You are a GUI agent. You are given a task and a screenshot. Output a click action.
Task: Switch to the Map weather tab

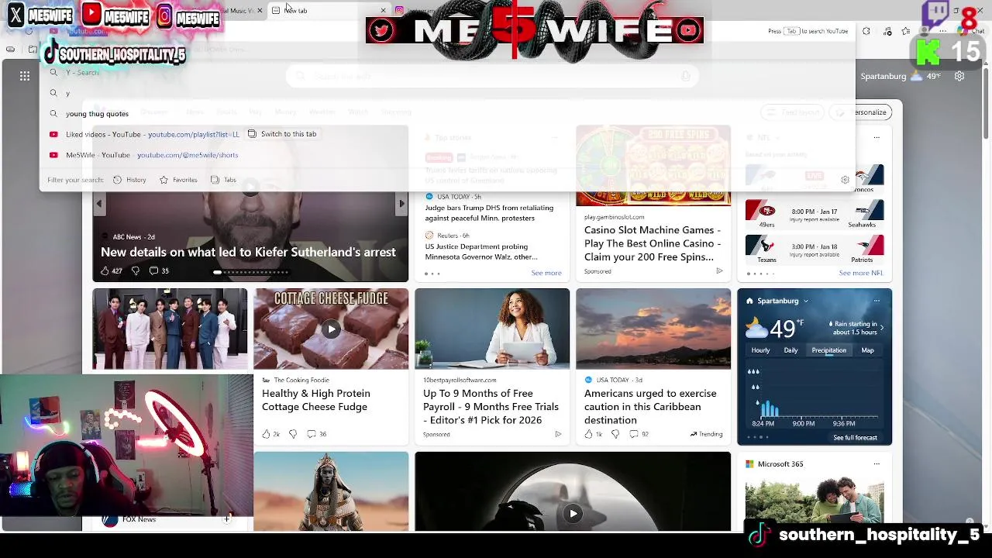coord(867,350)
